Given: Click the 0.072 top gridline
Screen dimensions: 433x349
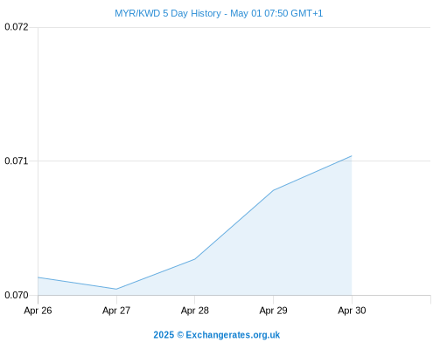Looking at the screenshot, I should (234, 28).
